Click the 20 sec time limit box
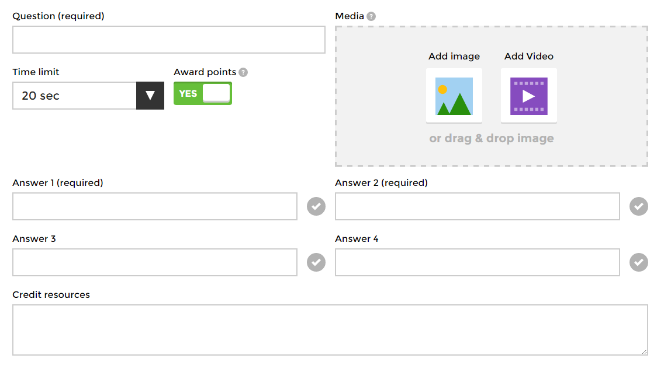Screen dimensions: 671x369 (74, 96)
